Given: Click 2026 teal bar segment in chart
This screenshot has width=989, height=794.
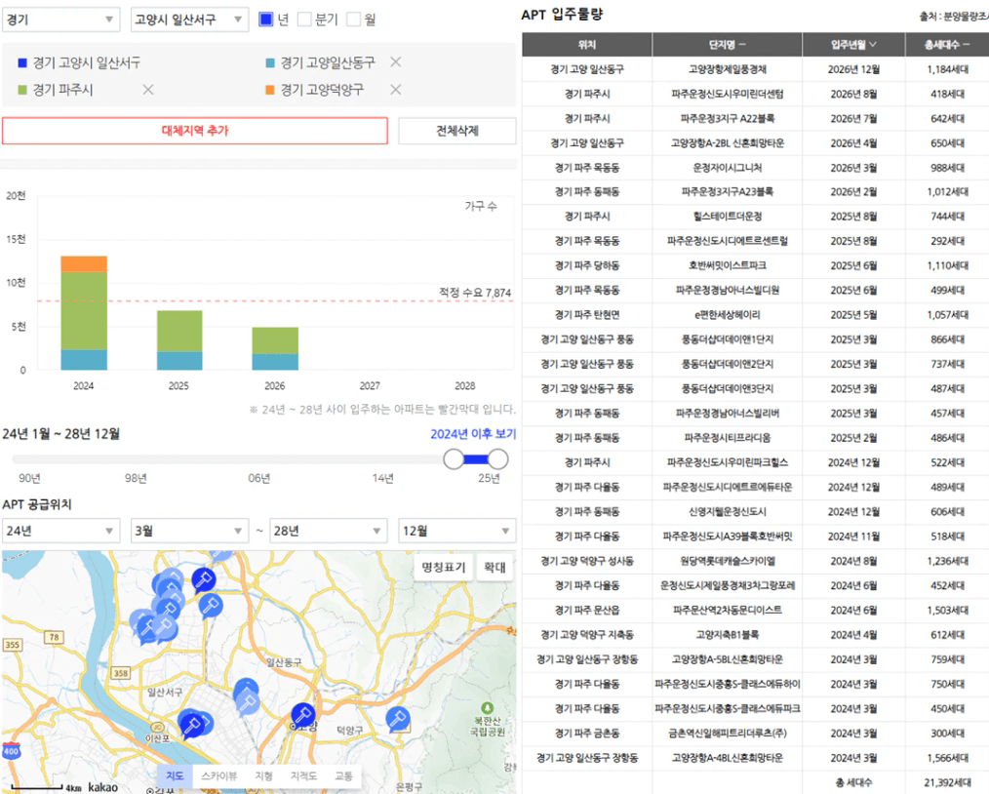Looking at the screenshot, I should pyautogui.click(x=275, y=362).
